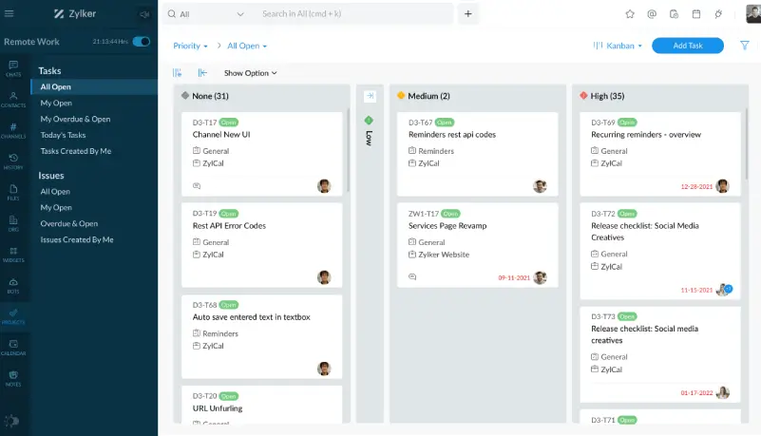The height and width of the screenshot is (436, 761).
Task: Click the mentions @ icon
Action: 652,14
